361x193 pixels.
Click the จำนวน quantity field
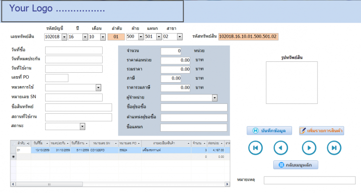(x=171, y=51)
